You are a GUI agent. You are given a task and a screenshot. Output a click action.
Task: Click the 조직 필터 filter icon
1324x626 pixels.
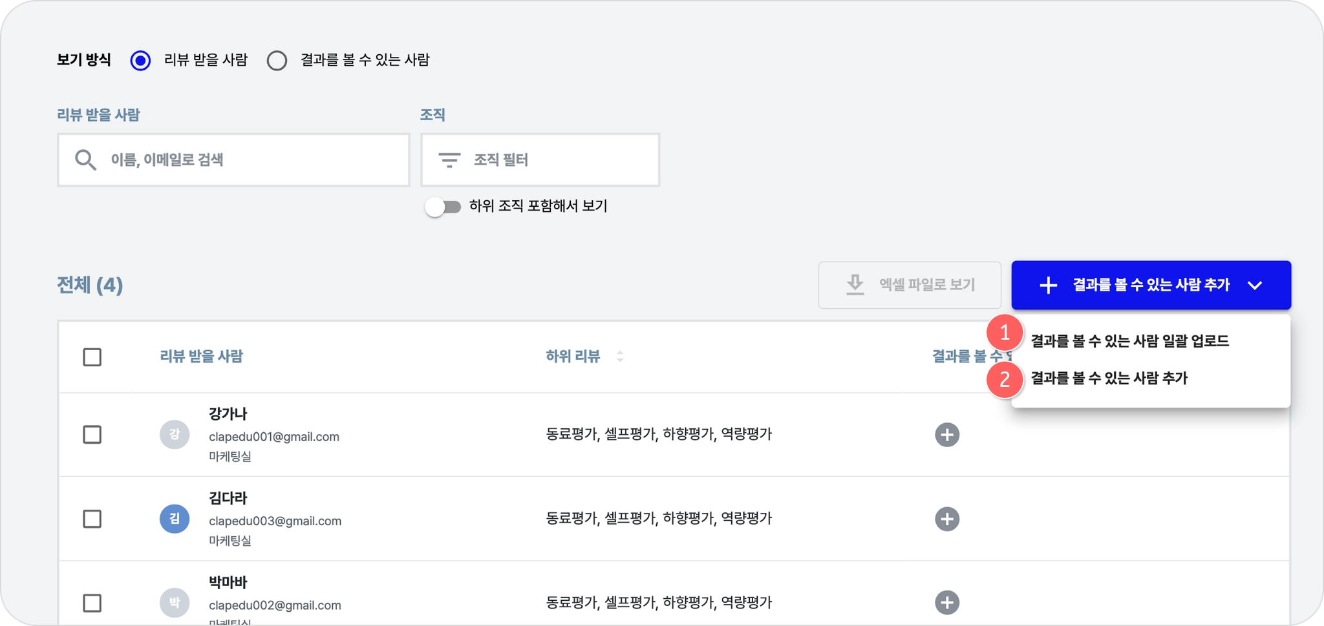pyautogui.click(x=449, y=160)
